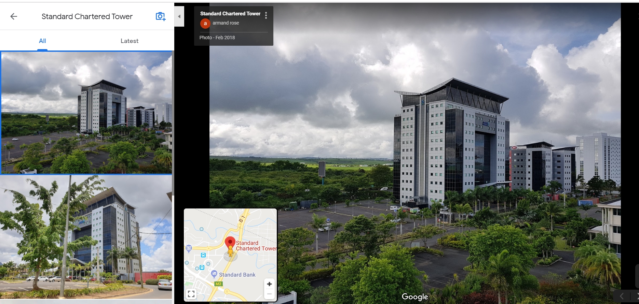Go to previous photo with bottom arrow
639x304 pixels.
click(622, 296)
